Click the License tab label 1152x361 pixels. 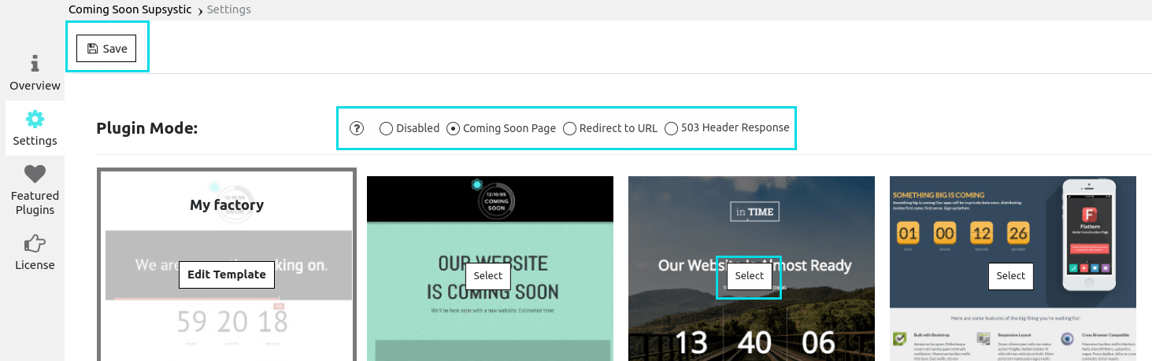coord(35,265)
